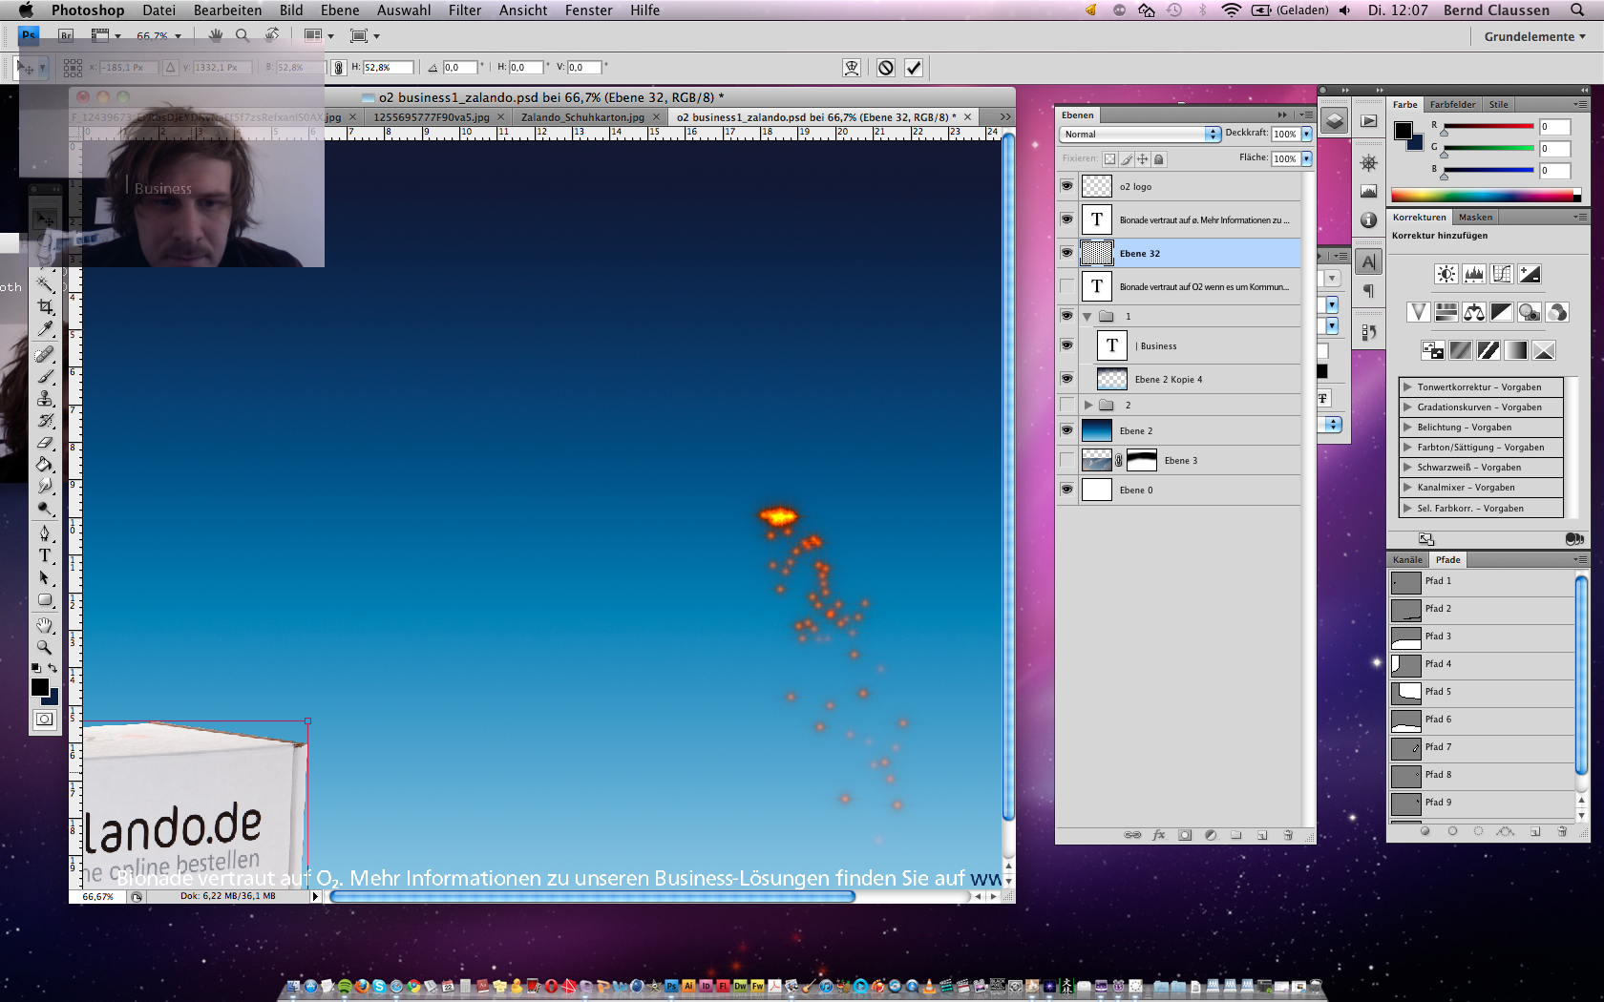This screenshot has height=1002, width=1604.
Task: Select the Eyedropper tool
Action: [45, 329]
